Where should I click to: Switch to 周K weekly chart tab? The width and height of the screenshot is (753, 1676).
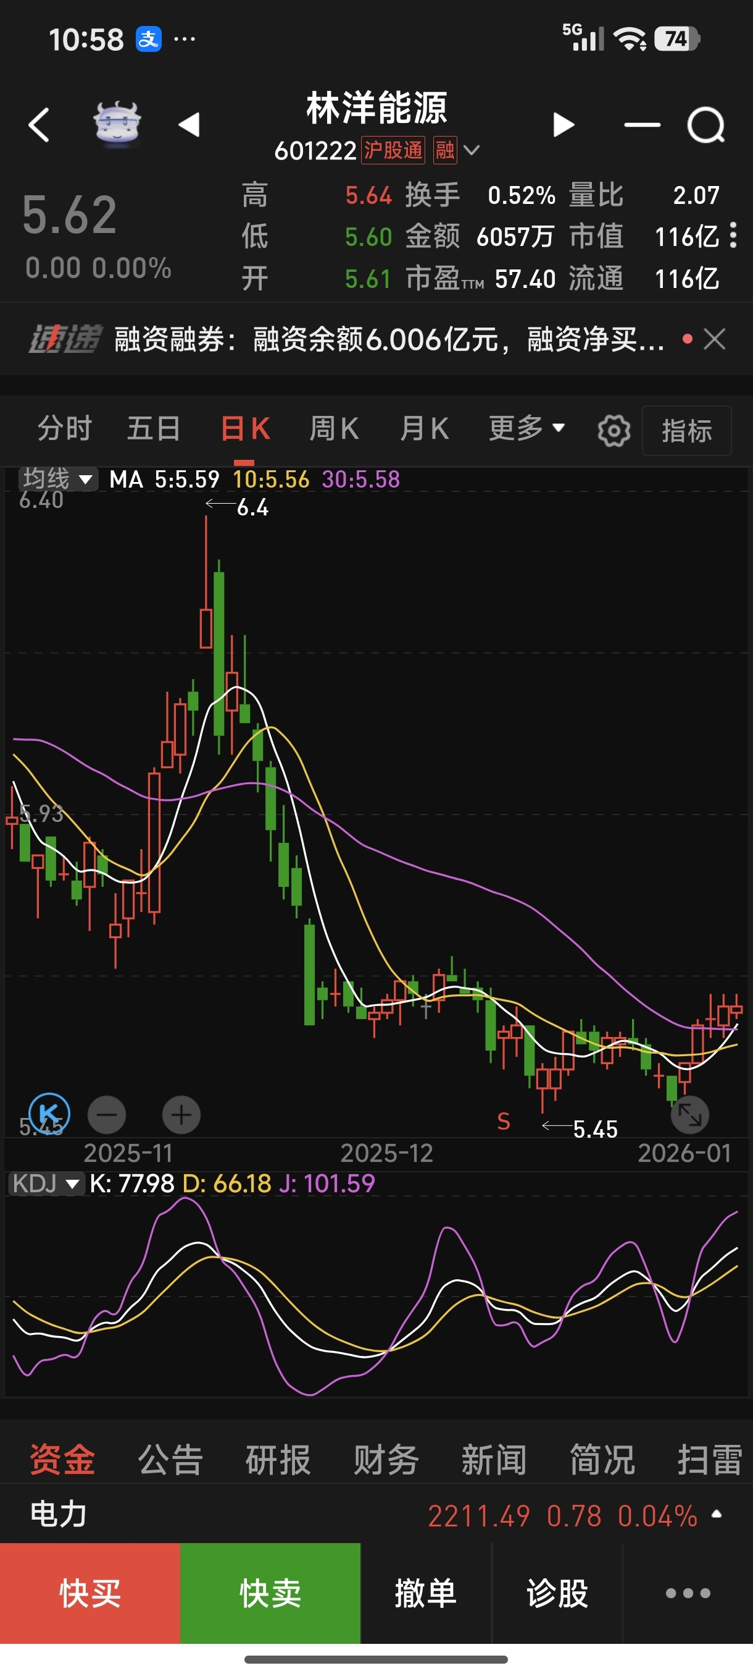point(334,429)
